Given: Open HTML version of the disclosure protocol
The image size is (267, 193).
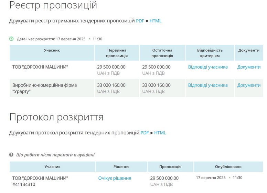Looking at the screenshot, I should pos(160,133).
